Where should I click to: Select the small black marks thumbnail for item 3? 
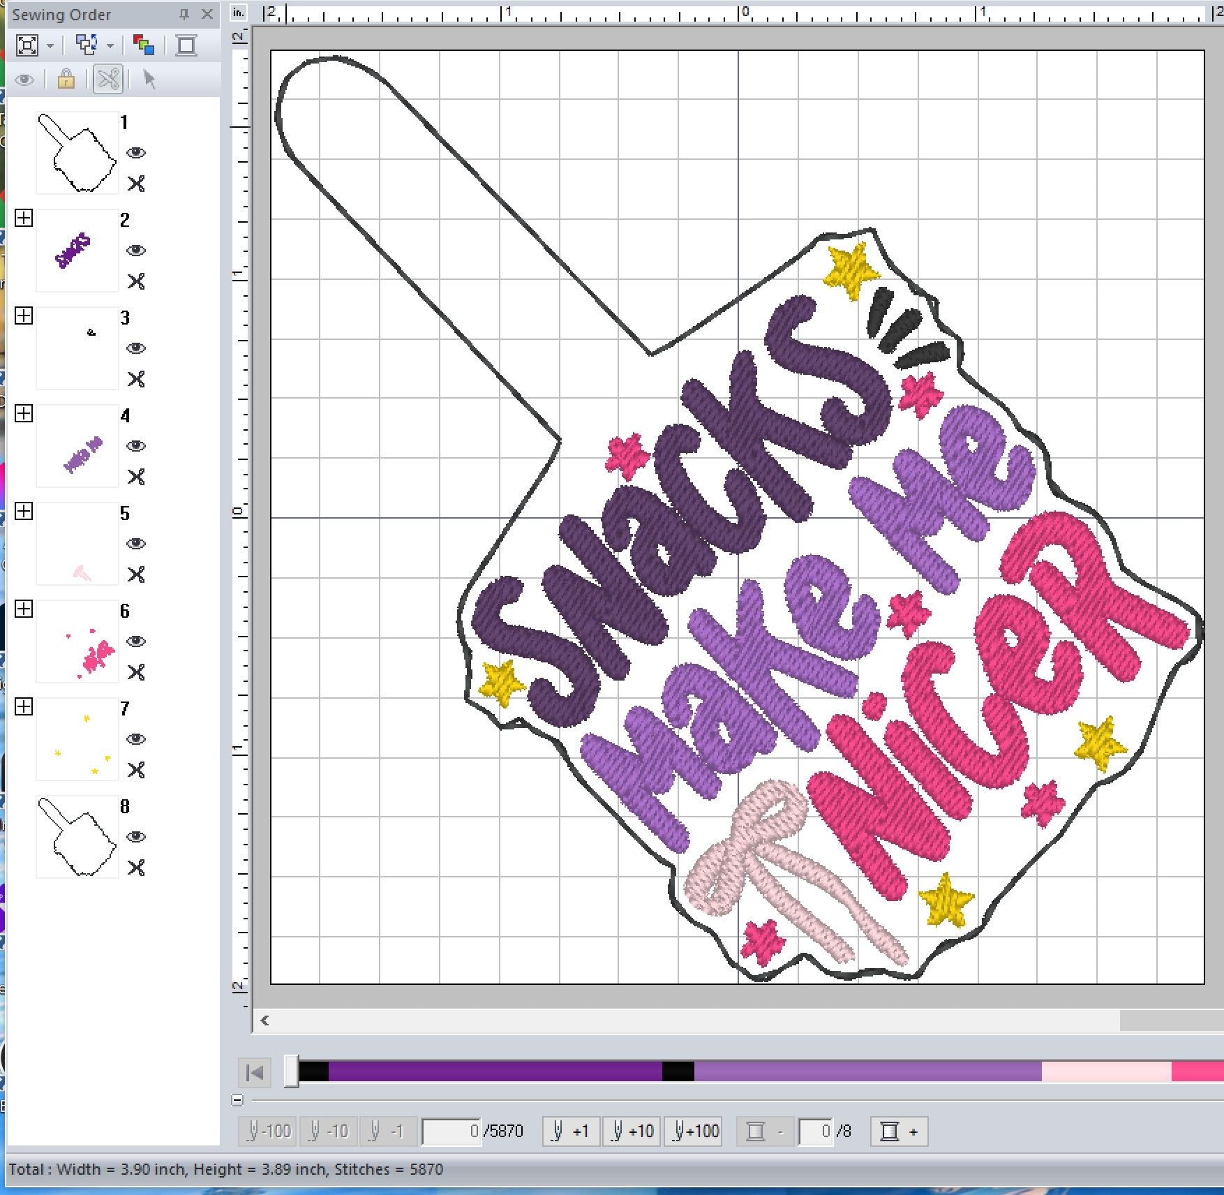[77, 348]
